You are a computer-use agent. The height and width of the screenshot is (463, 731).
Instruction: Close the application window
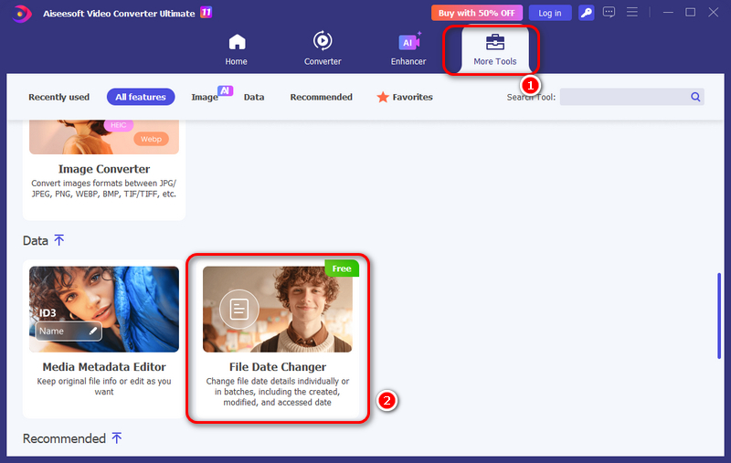pyautogui.click(x=713, y=12)
